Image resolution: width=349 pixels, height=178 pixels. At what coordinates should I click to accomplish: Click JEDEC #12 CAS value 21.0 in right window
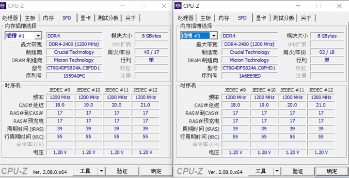click(321, 105)
